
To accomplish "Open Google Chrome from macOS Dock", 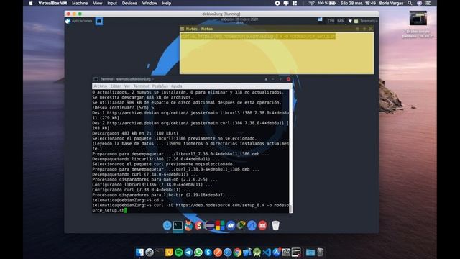I will tap(237, 253).
